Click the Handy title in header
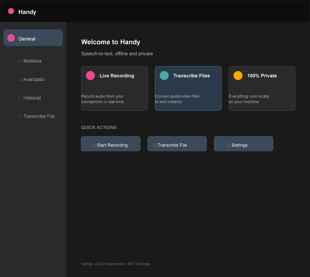The height and width of the screenshot is (277, 310). [27, 12]
